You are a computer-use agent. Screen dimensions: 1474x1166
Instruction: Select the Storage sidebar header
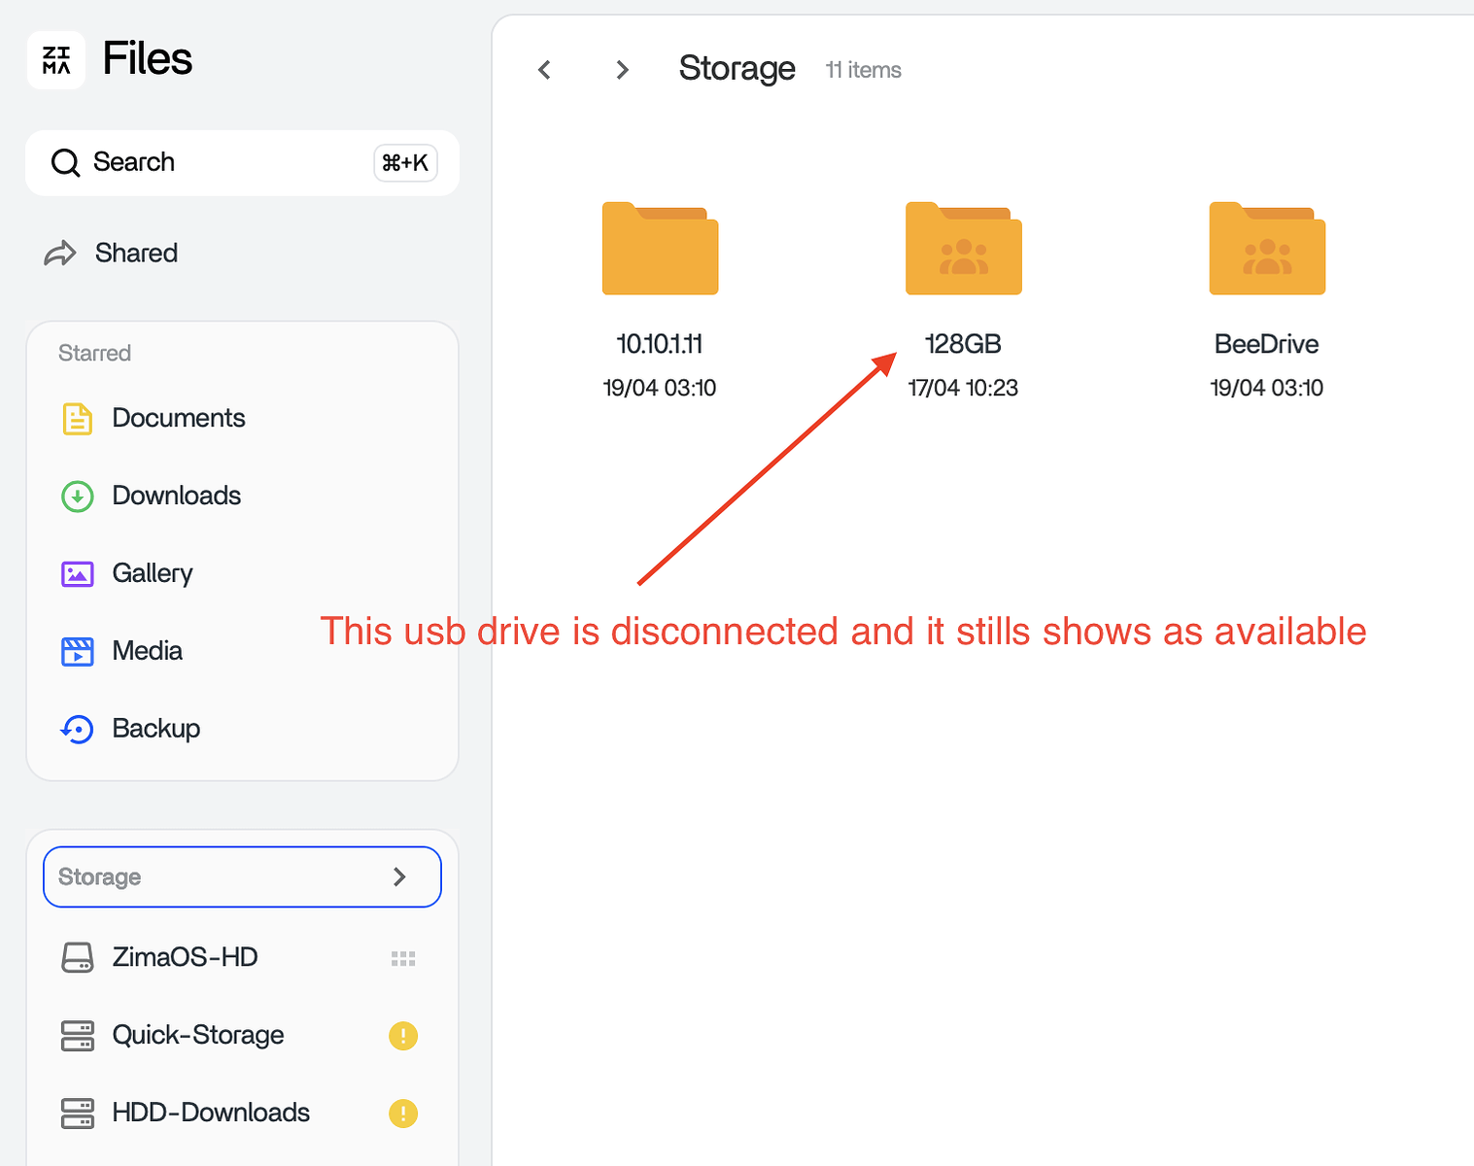click(242, 876)
